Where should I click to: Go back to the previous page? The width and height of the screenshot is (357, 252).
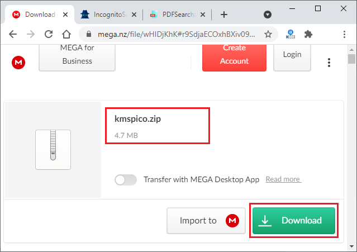point(13,35)
